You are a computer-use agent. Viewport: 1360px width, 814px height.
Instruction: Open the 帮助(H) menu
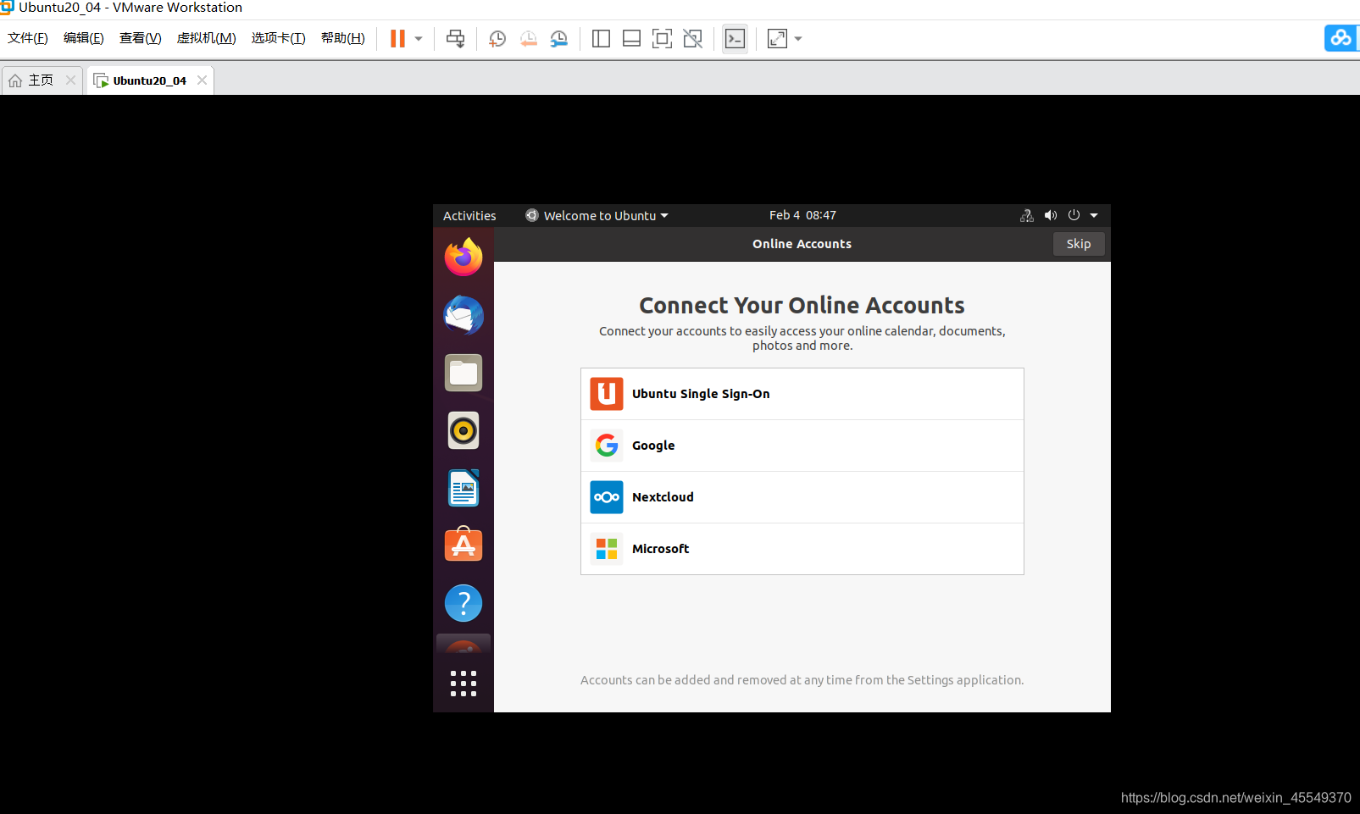[342, 38]
